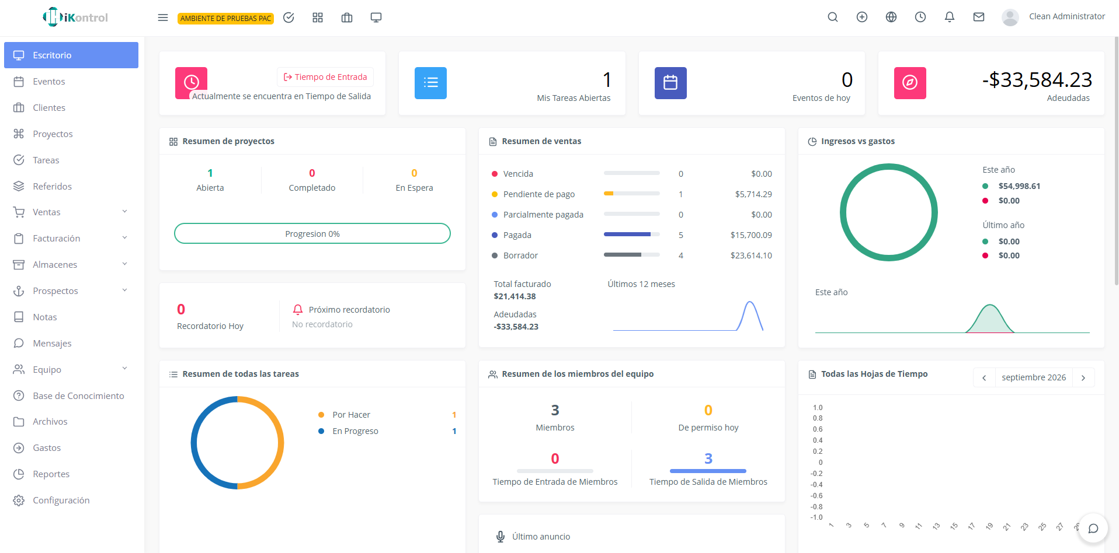Click the plus-circle quick add icon
The height and width of the screenshot is (553, 1119).
coord(862,17)
